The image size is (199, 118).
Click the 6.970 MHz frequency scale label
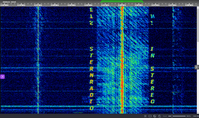click(155, 5)
